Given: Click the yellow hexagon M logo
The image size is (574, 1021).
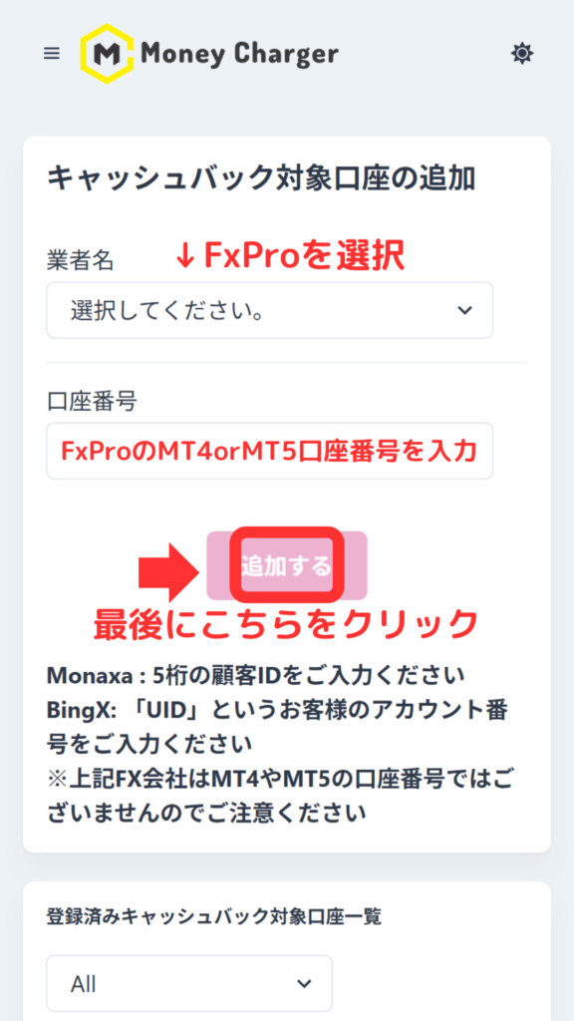Looking at the screenshot, I should tap(107, 54).
